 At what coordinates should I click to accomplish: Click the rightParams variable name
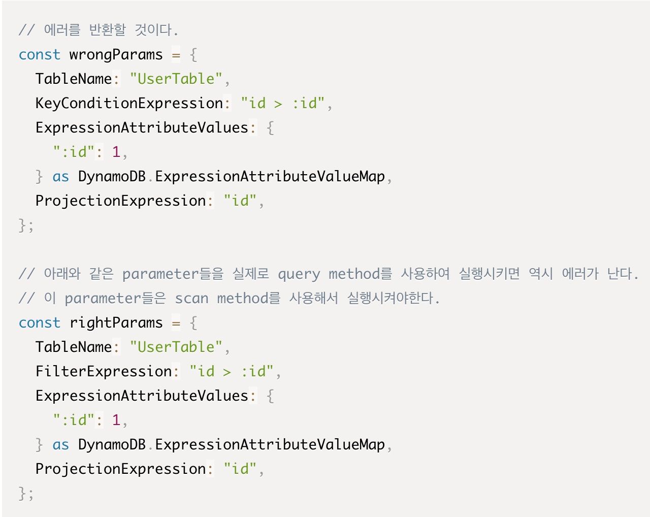click(x=116, y=322)
